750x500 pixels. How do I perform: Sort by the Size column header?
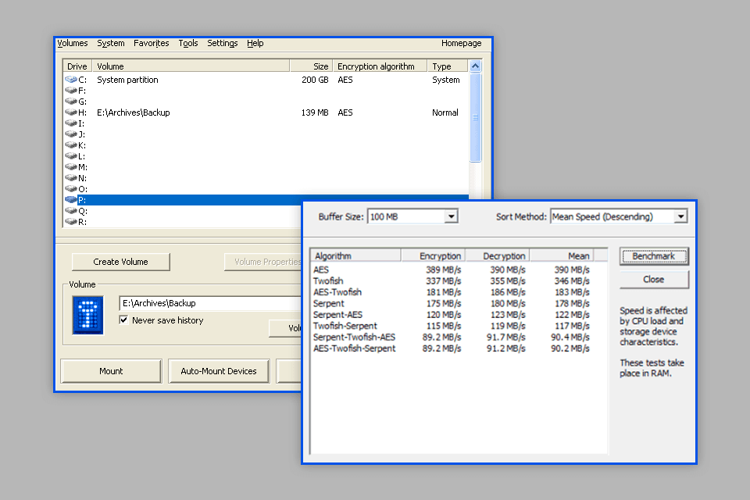coord(311,66)
